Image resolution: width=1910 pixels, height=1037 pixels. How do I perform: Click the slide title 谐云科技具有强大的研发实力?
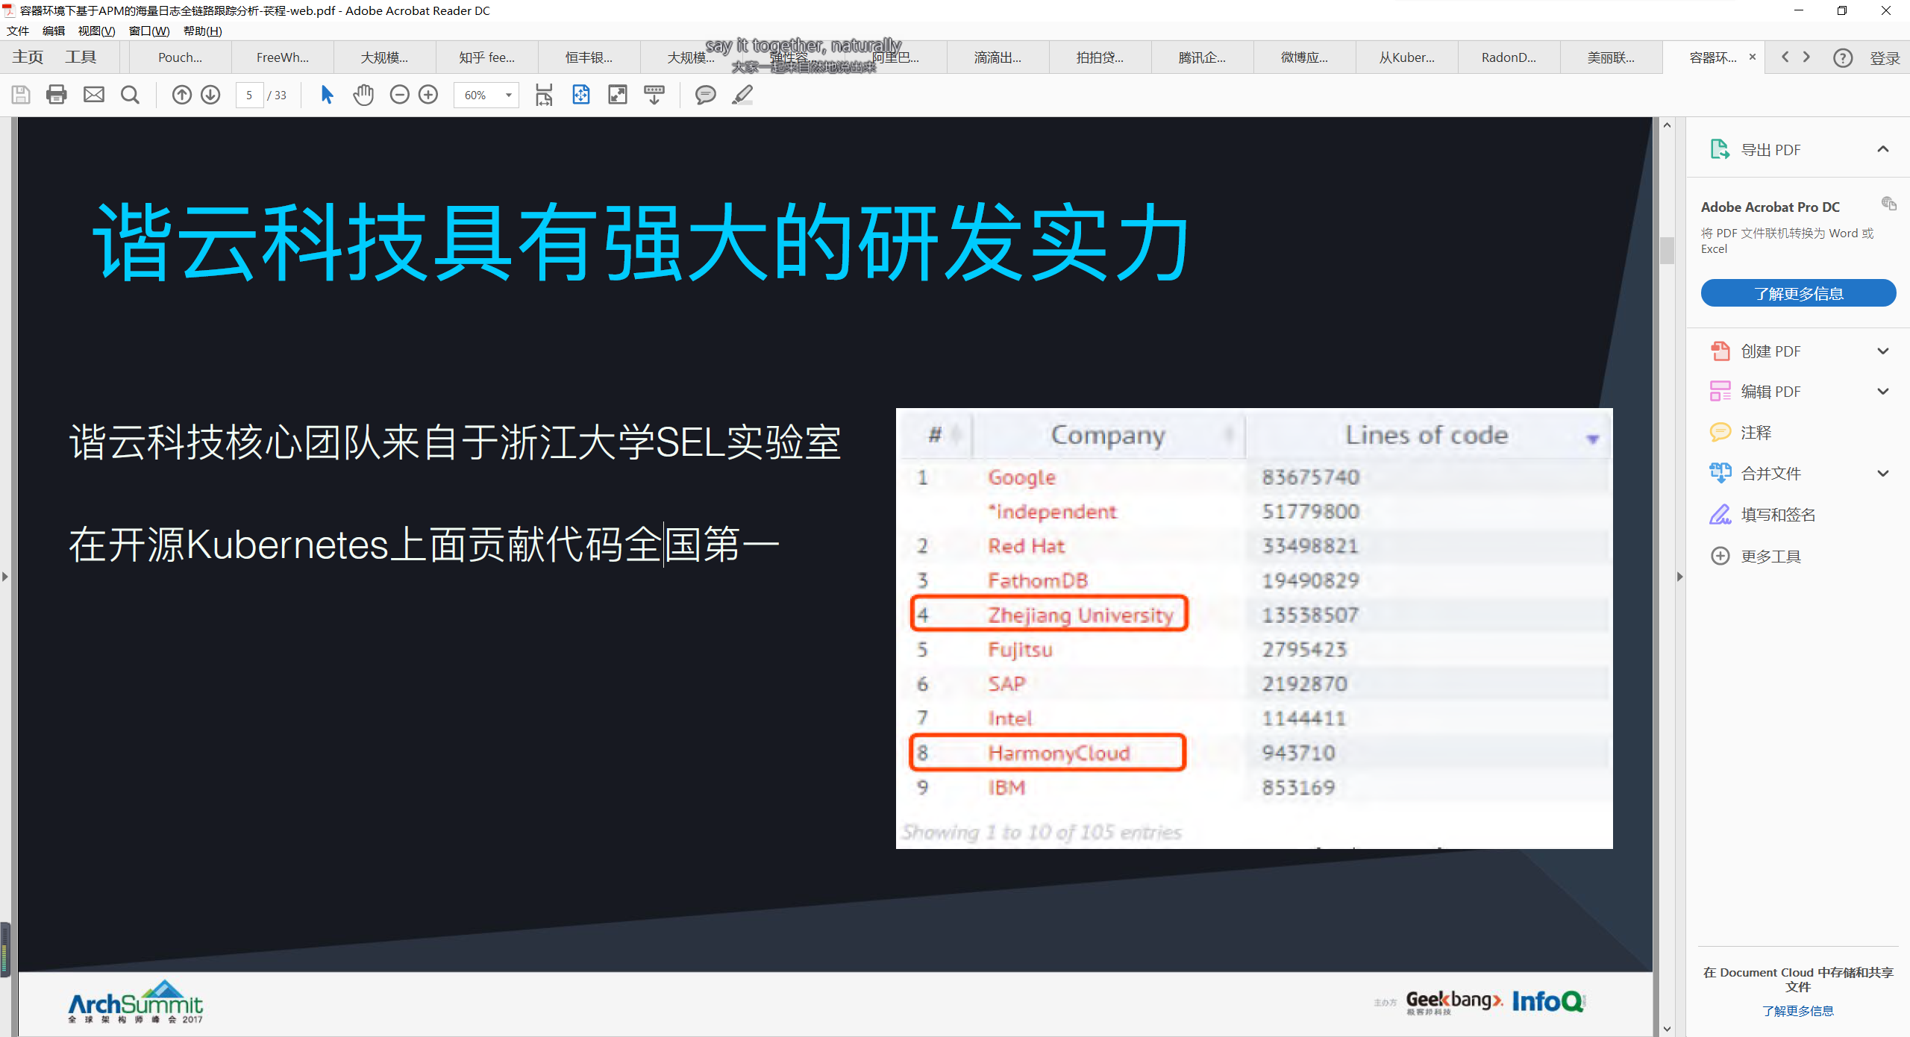641,242
